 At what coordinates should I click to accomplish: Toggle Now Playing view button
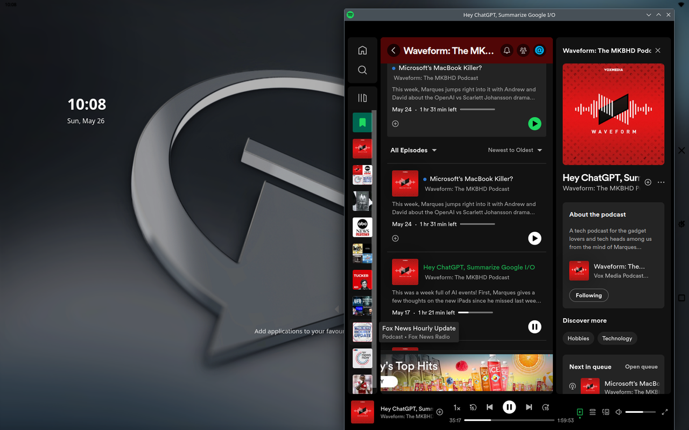coord(580,412)
